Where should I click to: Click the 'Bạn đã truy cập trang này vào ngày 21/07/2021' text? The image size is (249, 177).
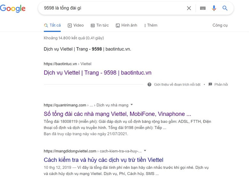tap(86, 134)
